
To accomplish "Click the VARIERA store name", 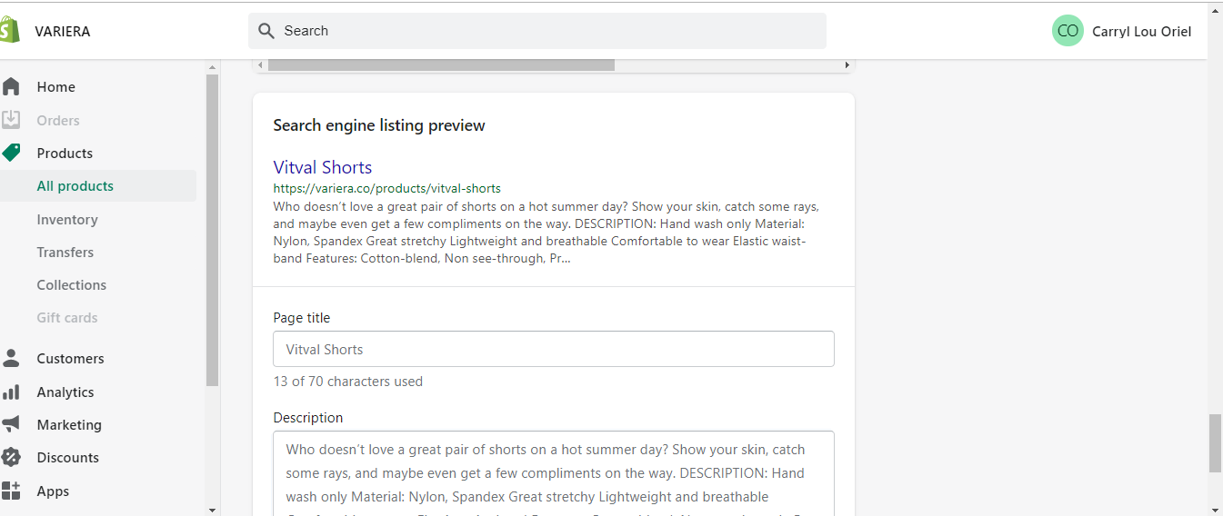I will [x=63, y=31].
